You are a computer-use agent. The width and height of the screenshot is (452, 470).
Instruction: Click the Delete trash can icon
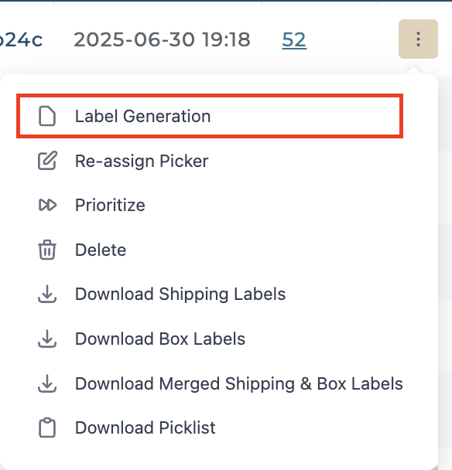coord(47,250)
